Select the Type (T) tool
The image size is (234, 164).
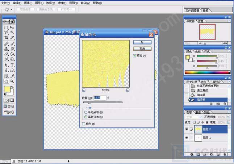12,65
